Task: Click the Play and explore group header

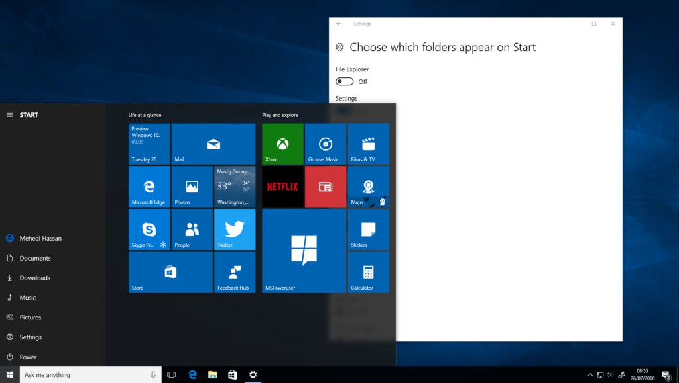Action: tap(280, 115)
